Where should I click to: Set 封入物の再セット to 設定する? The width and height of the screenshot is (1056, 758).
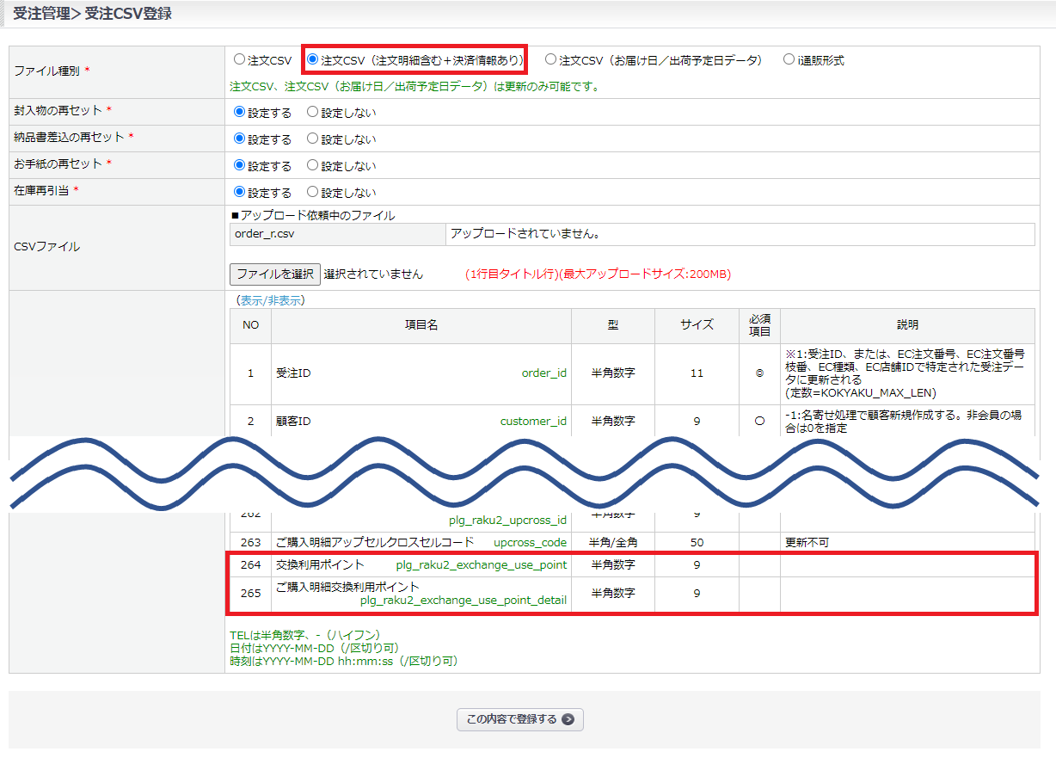click(x=240, y=112)
